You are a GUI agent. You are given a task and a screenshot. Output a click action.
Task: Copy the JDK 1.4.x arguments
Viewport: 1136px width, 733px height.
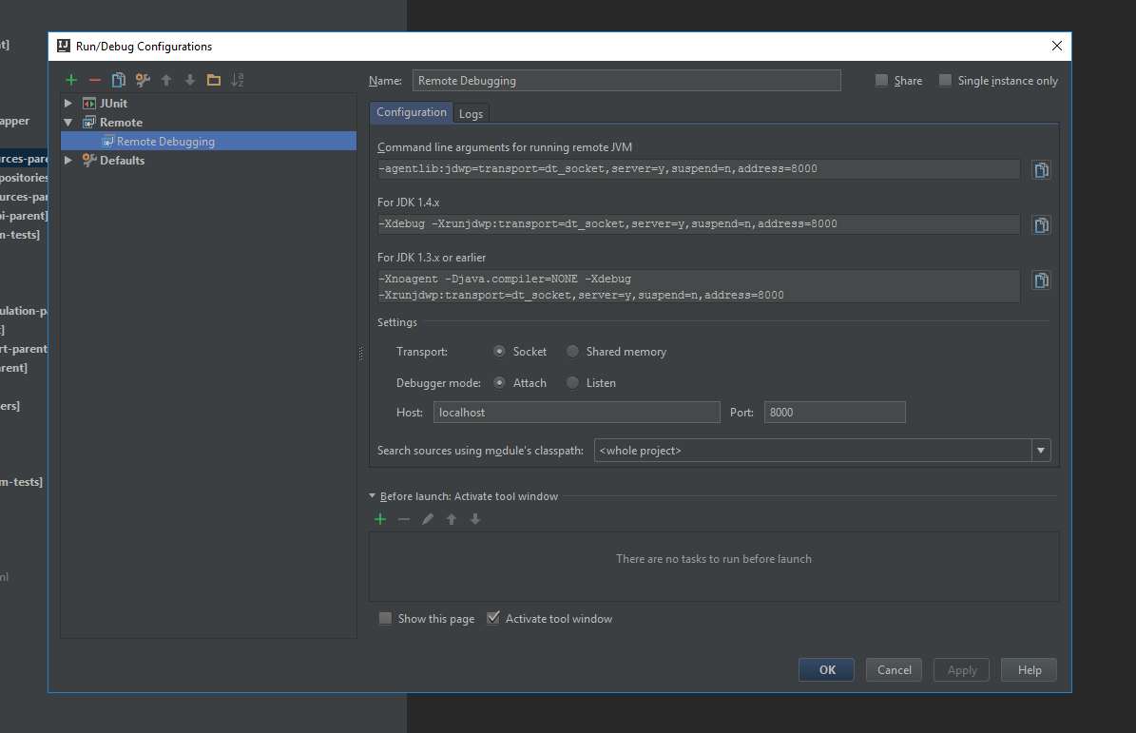point(1042,225)
